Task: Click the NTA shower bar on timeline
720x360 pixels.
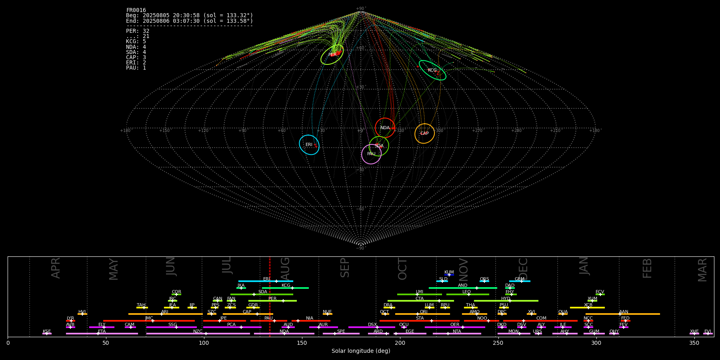Action: coord(457,334)
